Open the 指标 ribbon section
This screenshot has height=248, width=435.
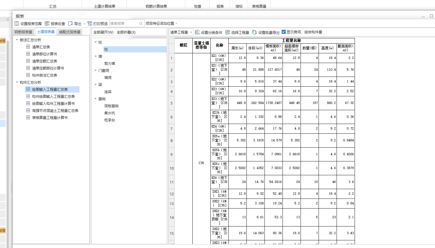[x=239, y=6]
